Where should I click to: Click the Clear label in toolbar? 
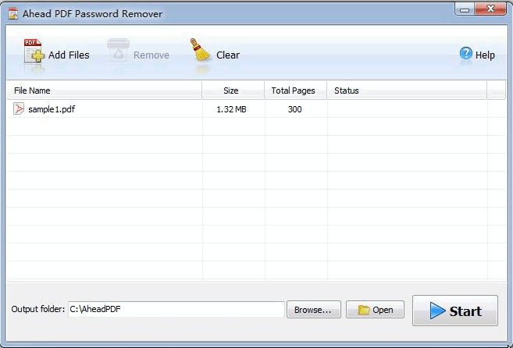228,55
